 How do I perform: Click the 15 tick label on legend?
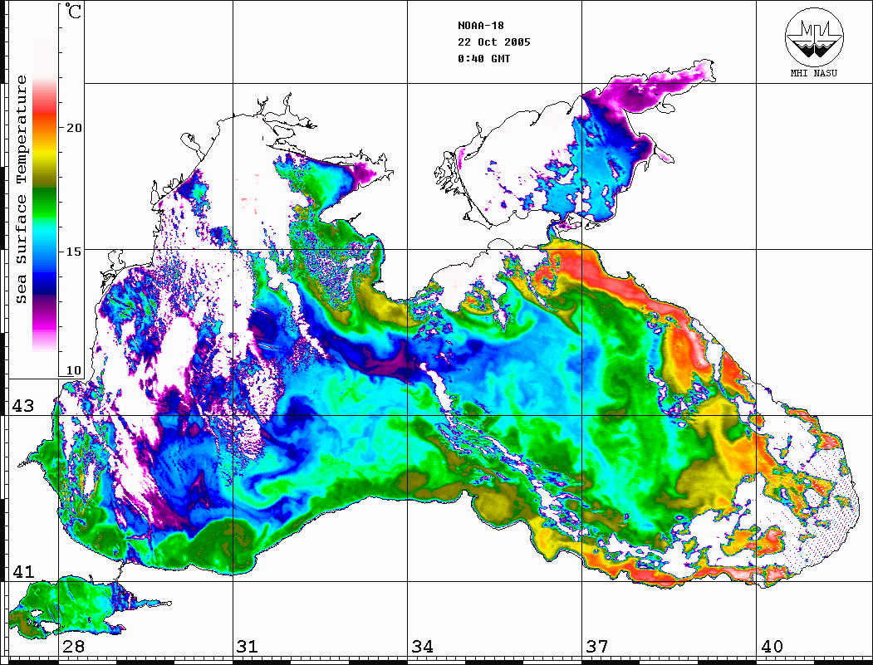74,252
